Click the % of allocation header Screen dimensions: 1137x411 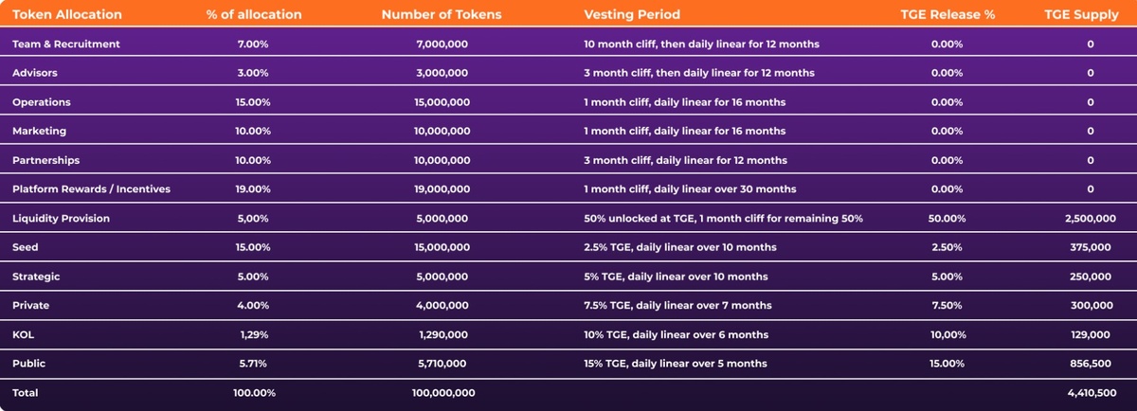[254, 15]
